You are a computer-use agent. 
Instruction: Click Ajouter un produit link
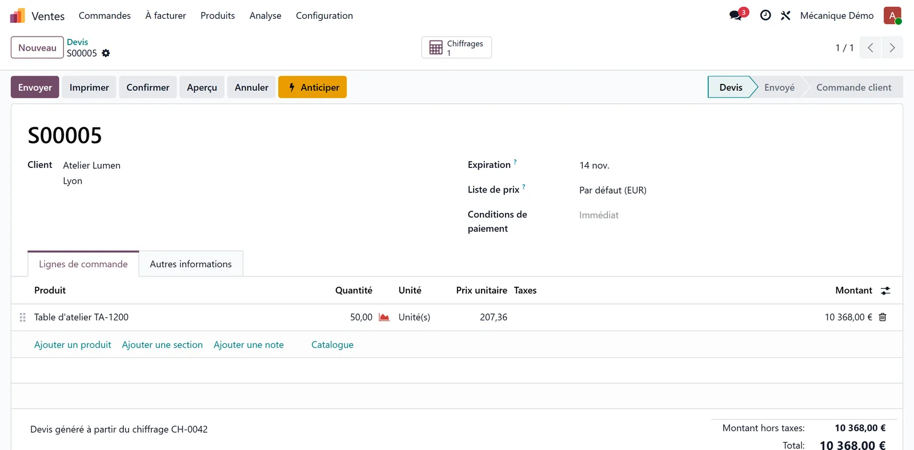73,345
